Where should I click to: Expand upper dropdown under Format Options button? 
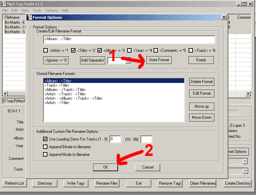point(245,162)
